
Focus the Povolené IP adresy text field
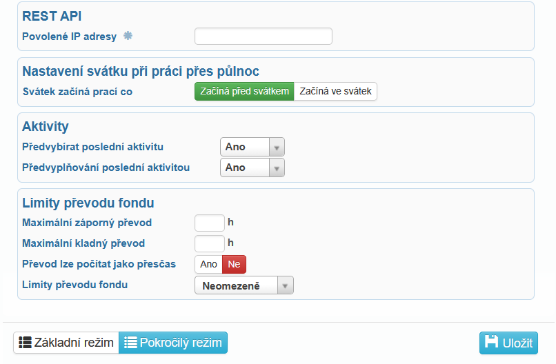[263, 36]
